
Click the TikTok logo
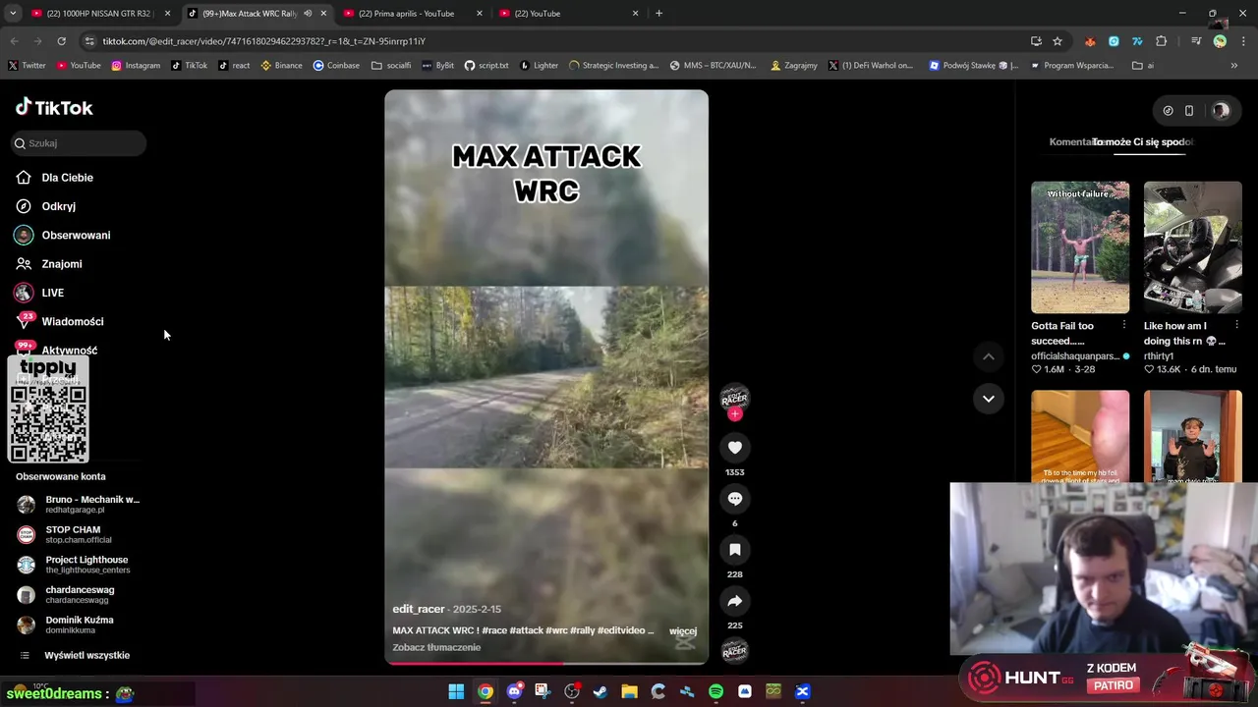tap(54, 107)
